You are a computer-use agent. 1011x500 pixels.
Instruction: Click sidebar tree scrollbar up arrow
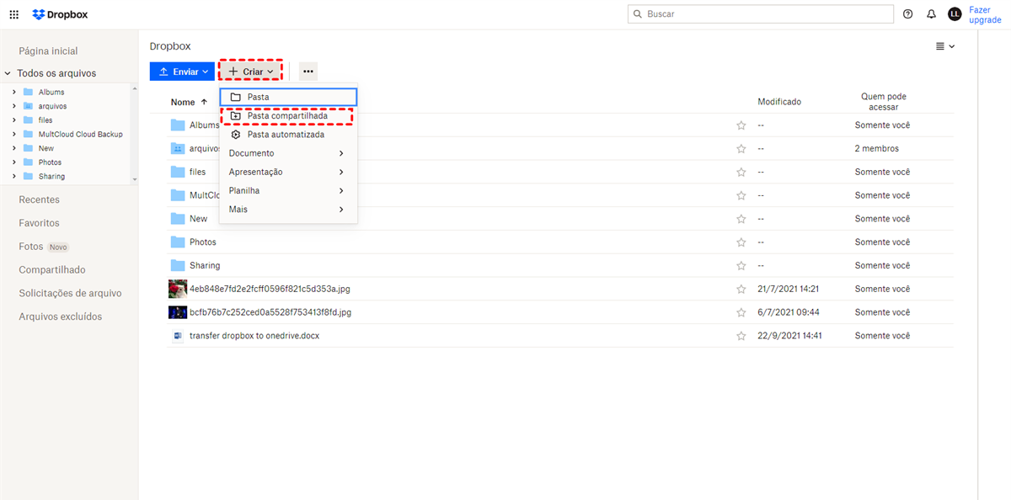coord(135,88)
